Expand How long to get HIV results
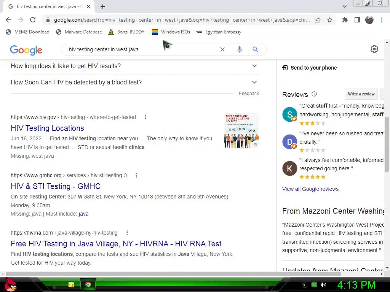390x292 pixels. (135, 66)
